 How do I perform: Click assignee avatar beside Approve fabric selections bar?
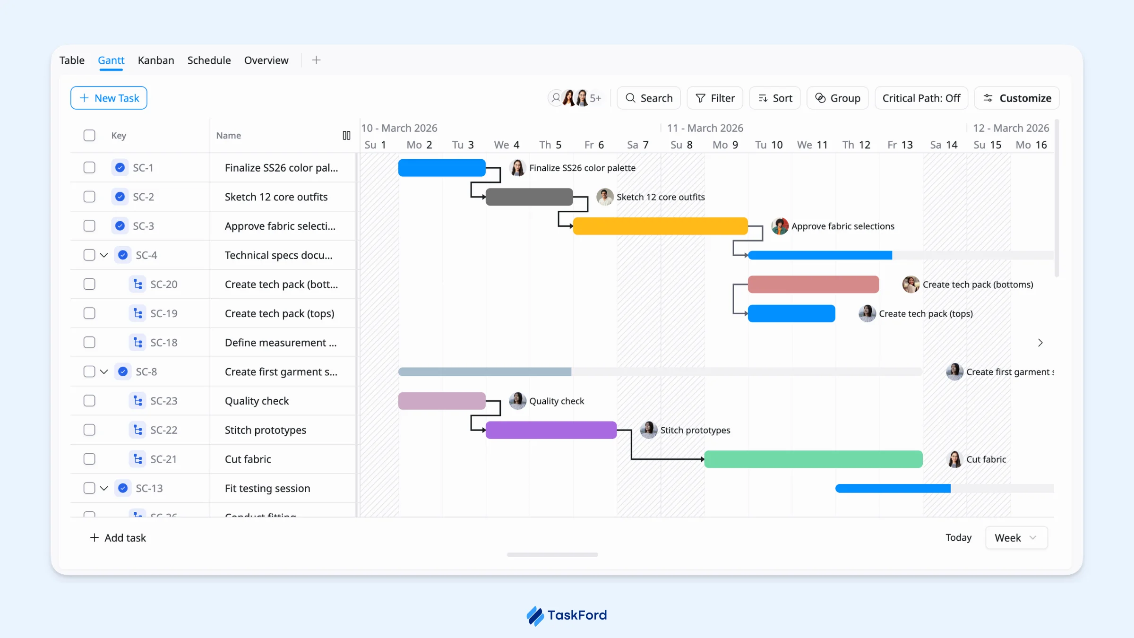point(780,226)
